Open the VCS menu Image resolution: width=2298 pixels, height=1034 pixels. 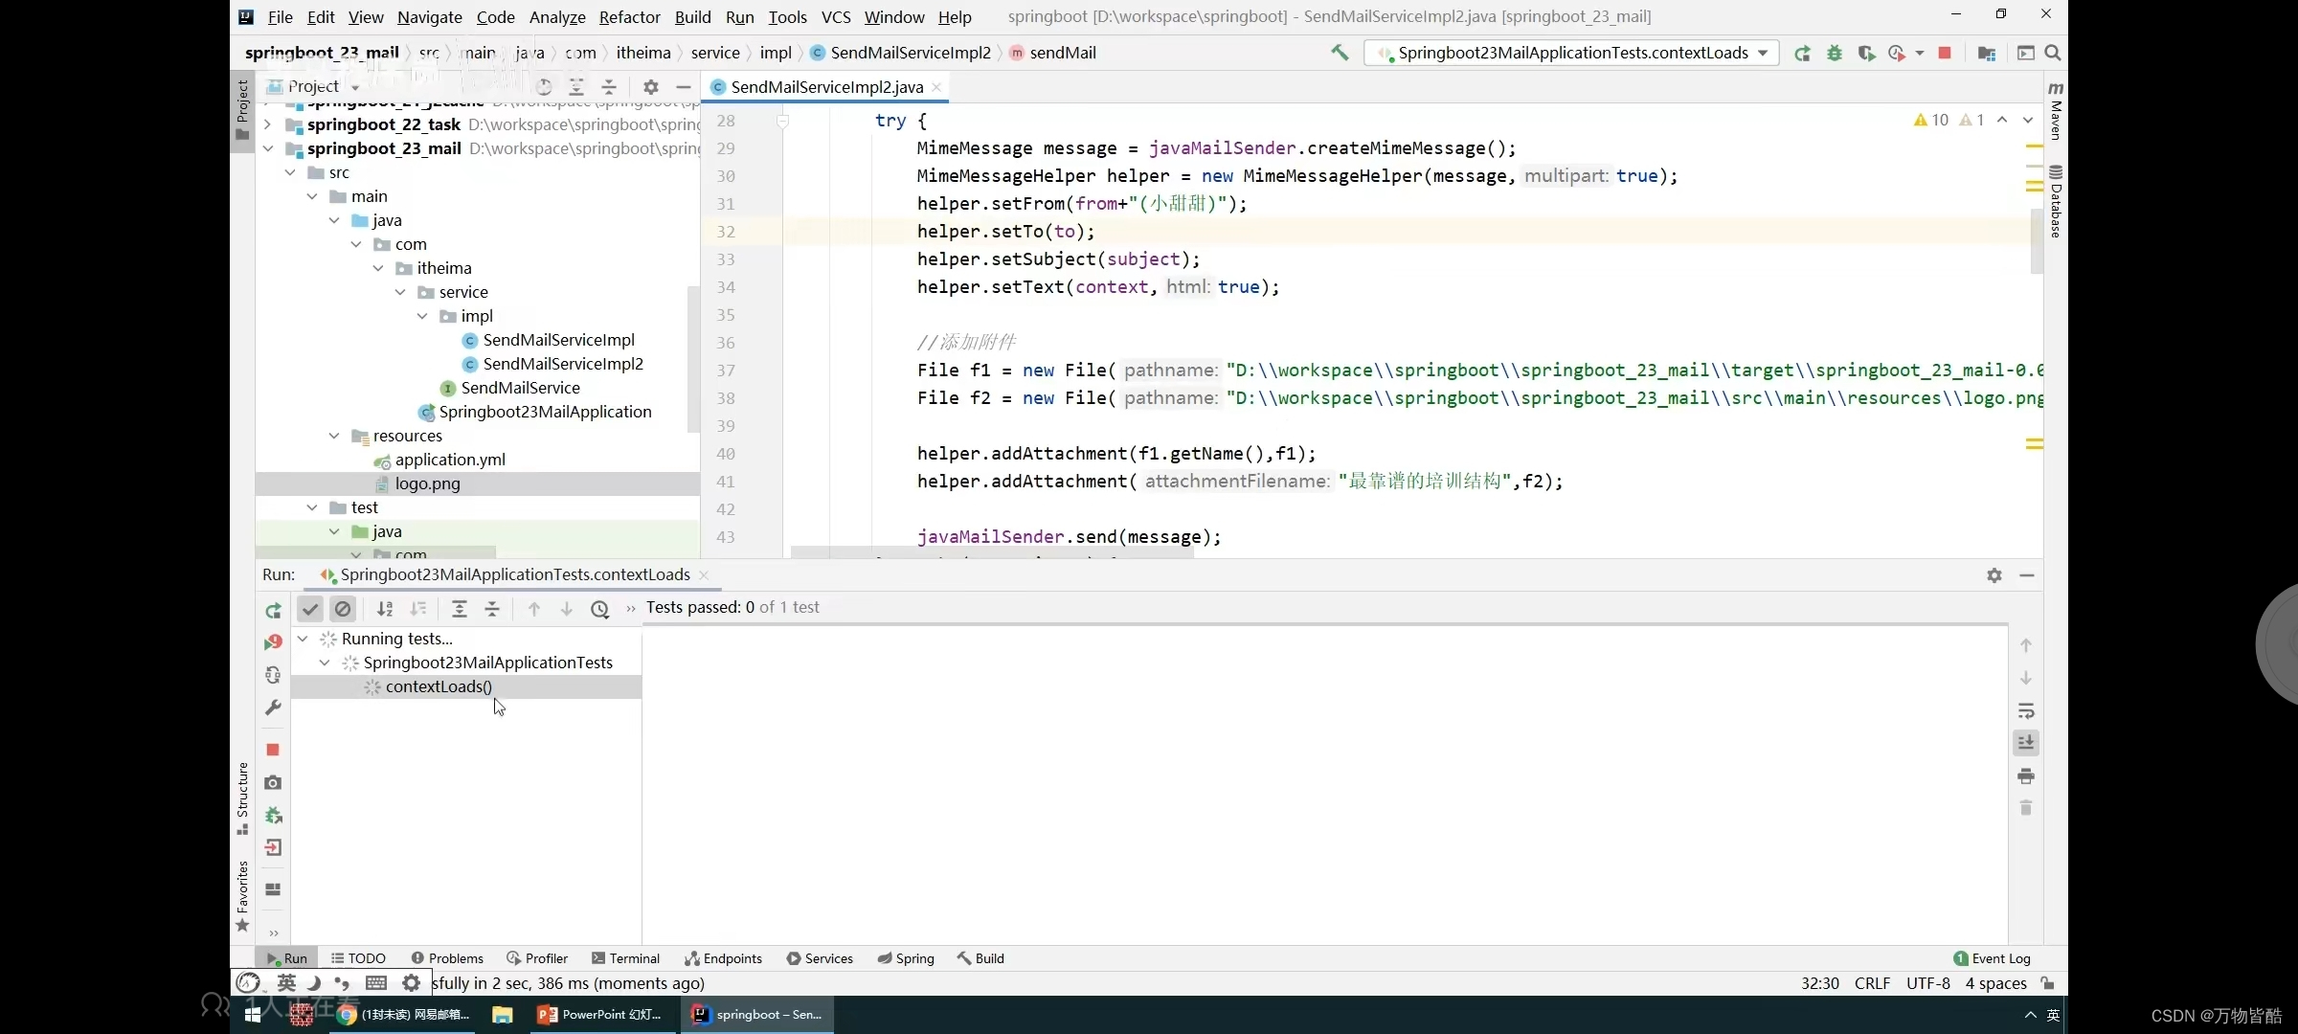point(836,16)
